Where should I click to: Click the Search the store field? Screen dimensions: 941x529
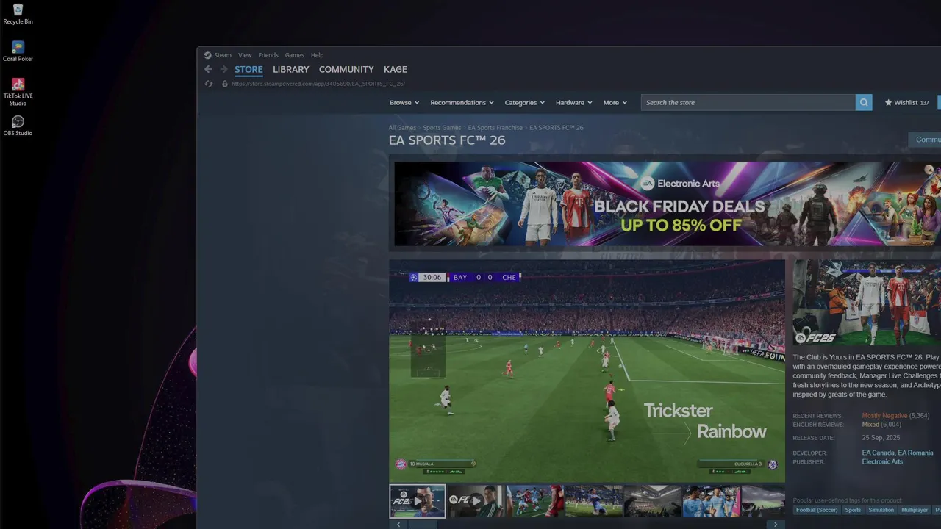[748, 103]
